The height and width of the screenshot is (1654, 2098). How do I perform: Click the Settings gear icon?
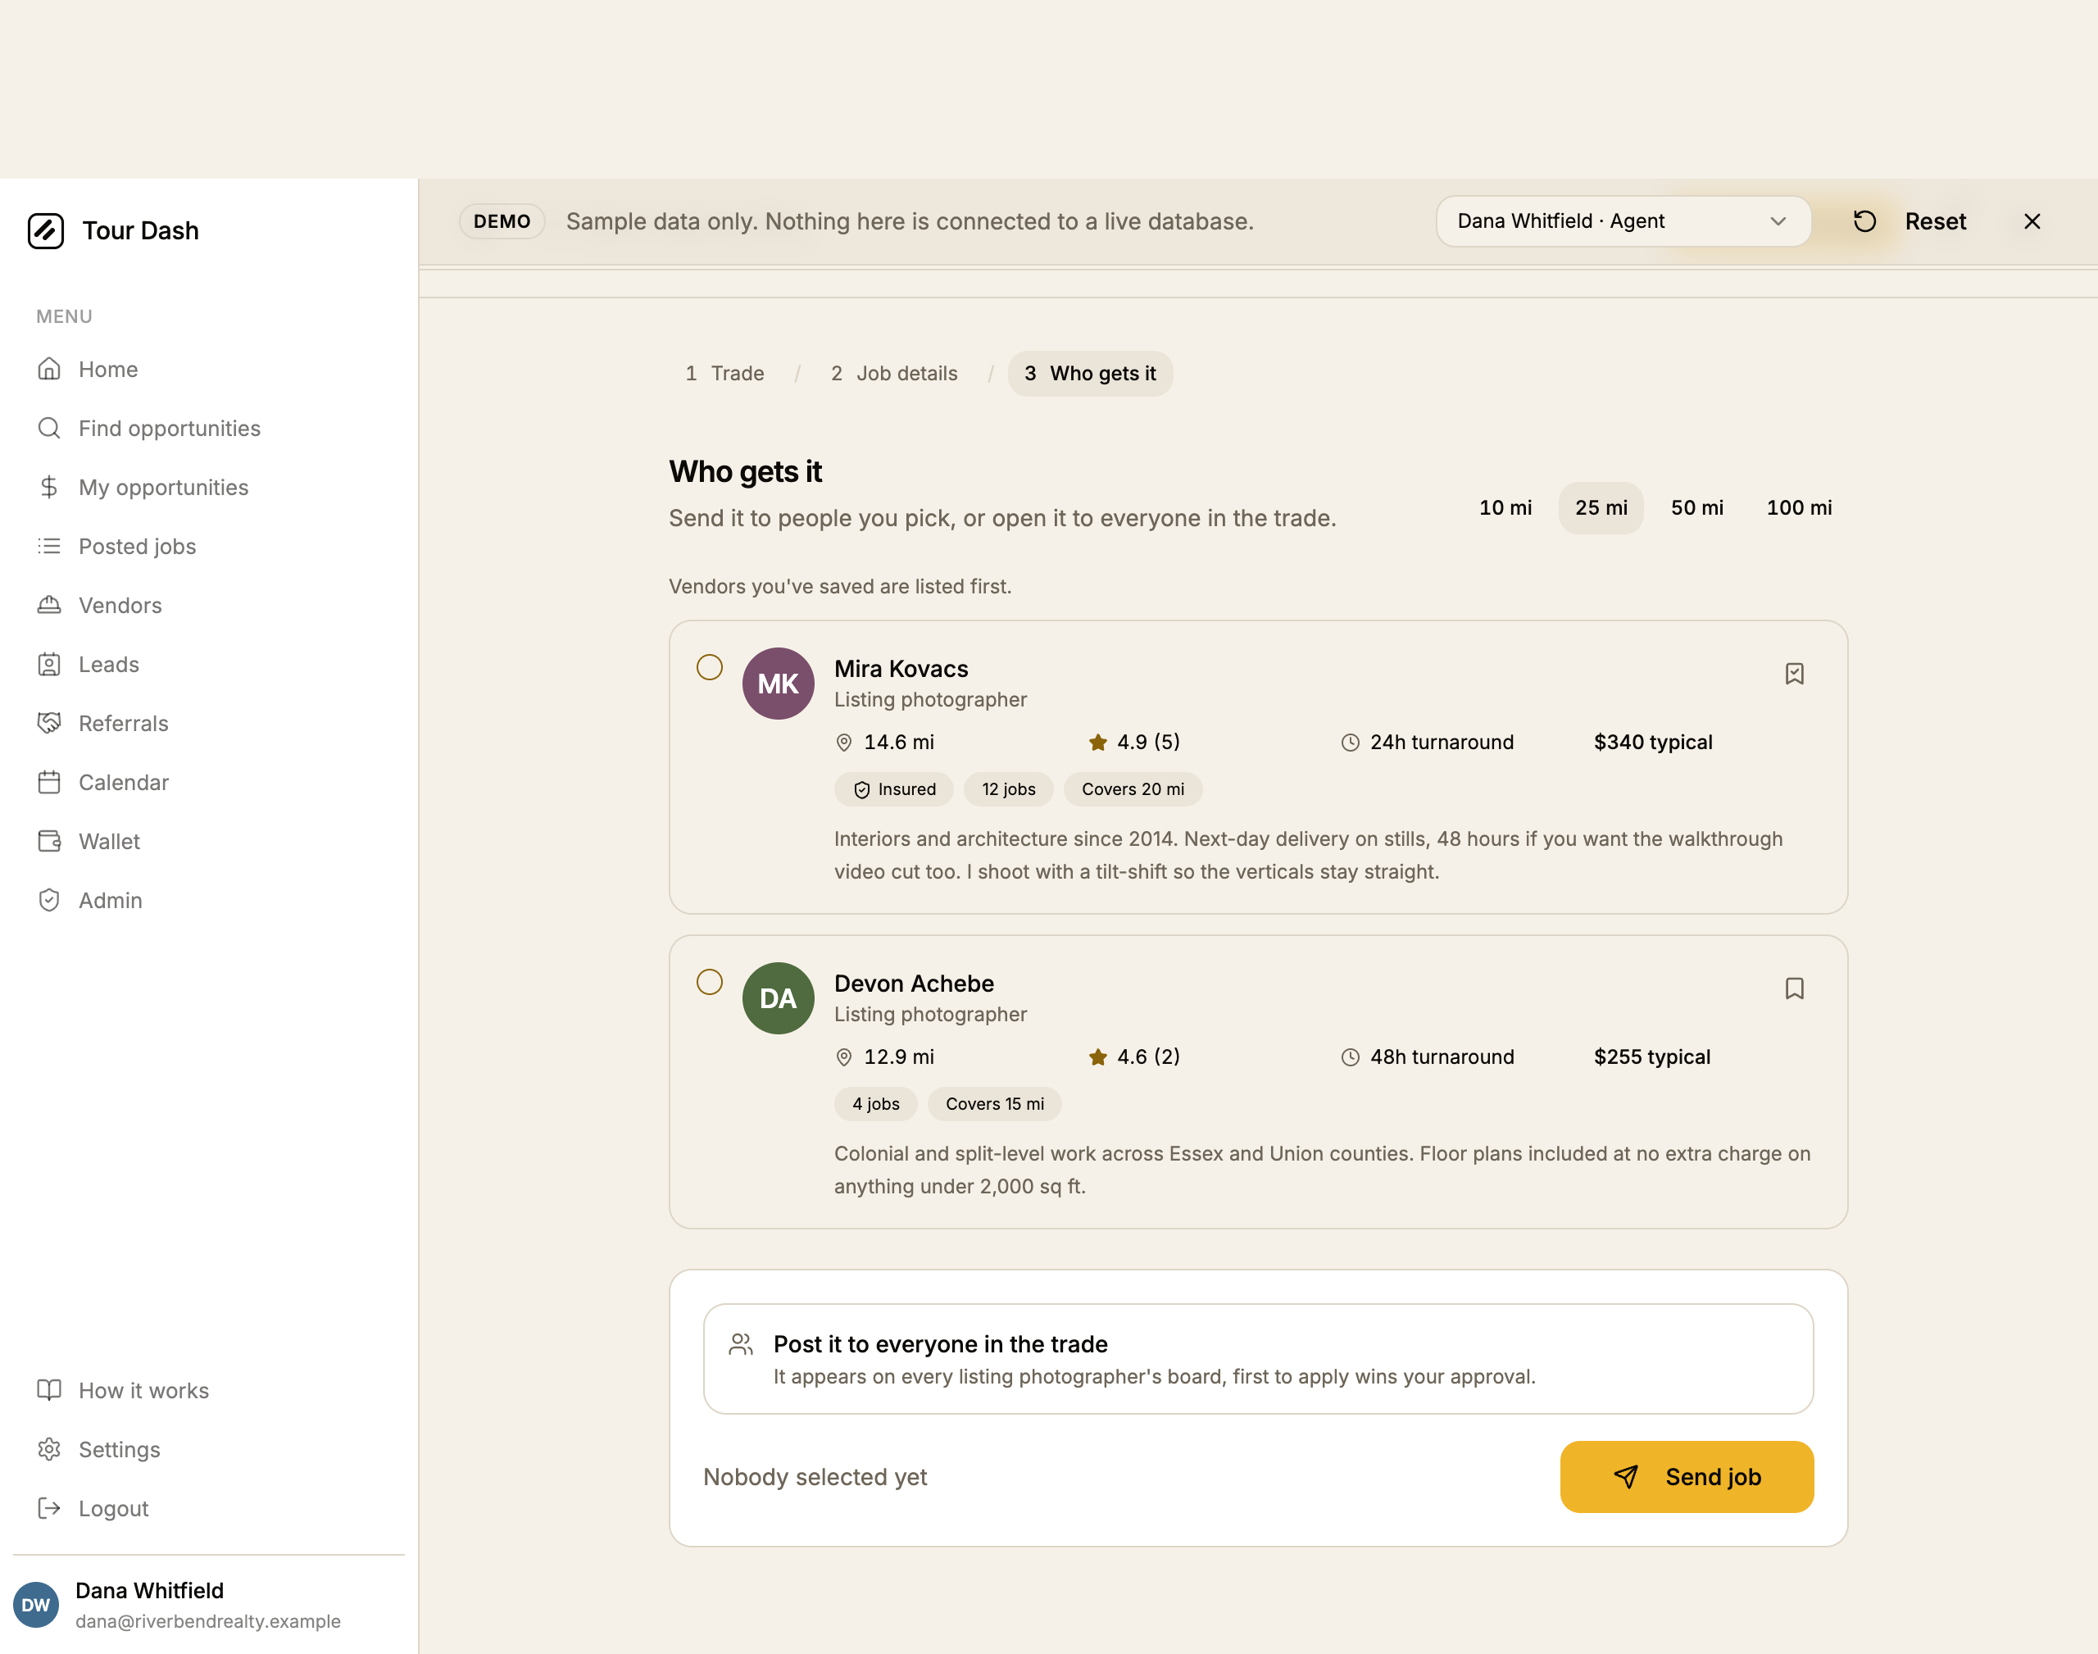[49, 1450]
